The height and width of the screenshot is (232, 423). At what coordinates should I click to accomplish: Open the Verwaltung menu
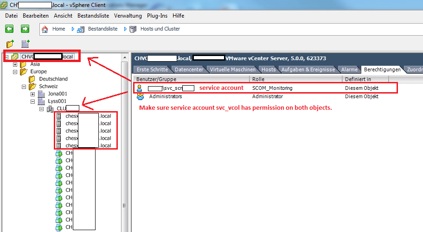tap(128, 16)
